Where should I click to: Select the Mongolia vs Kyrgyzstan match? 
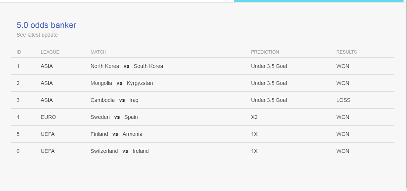pos(122,83)
